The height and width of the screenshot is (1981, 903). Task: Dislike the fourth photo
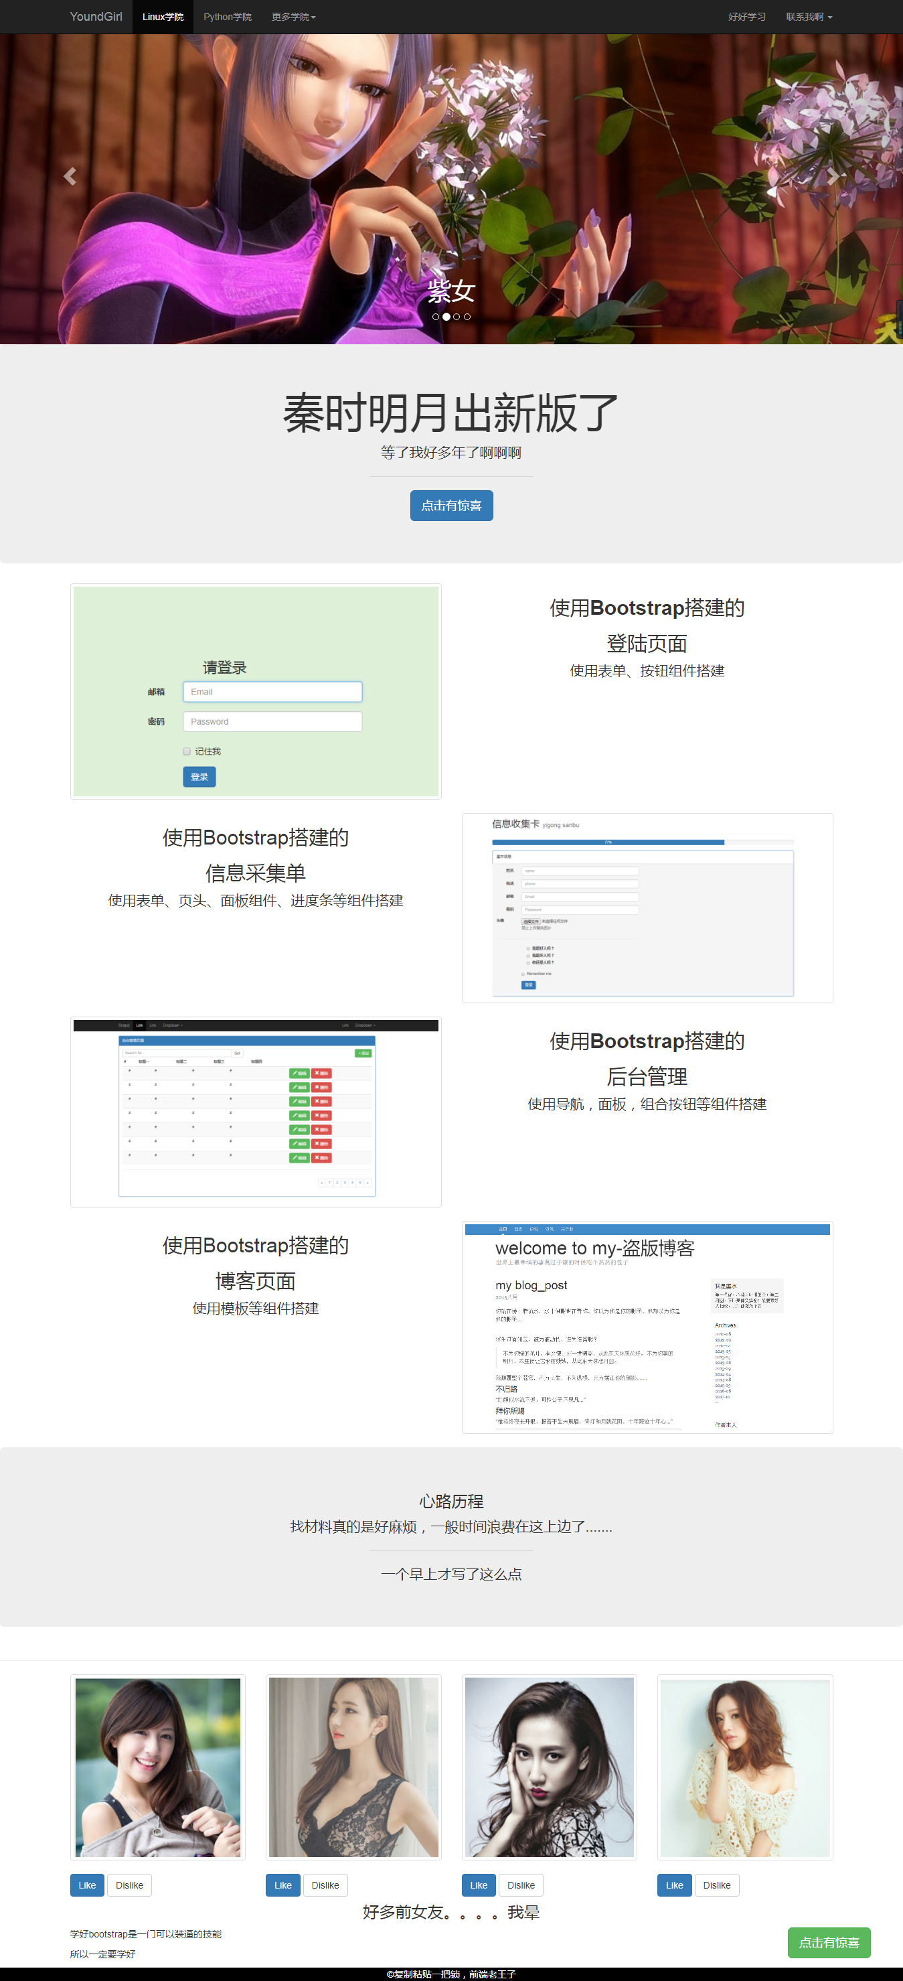(716, 1885)
